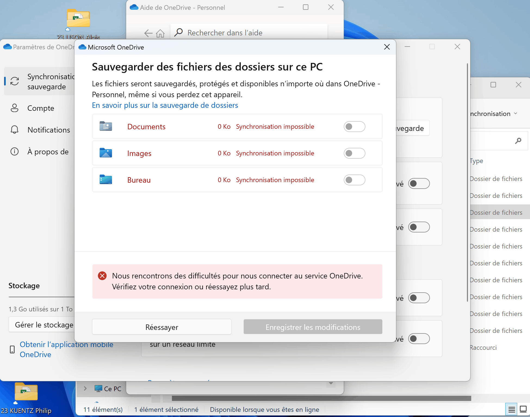Click the sync arrows icon in sidebar

(15, 81)
